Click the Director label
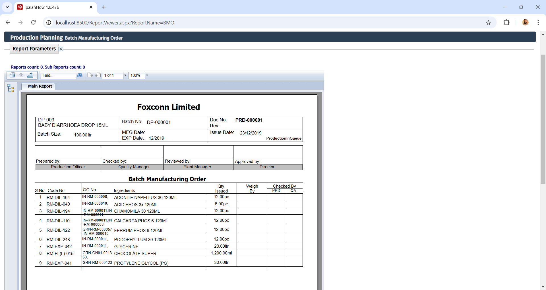Viewport: 546px width, 290px height. pos(267,167)
